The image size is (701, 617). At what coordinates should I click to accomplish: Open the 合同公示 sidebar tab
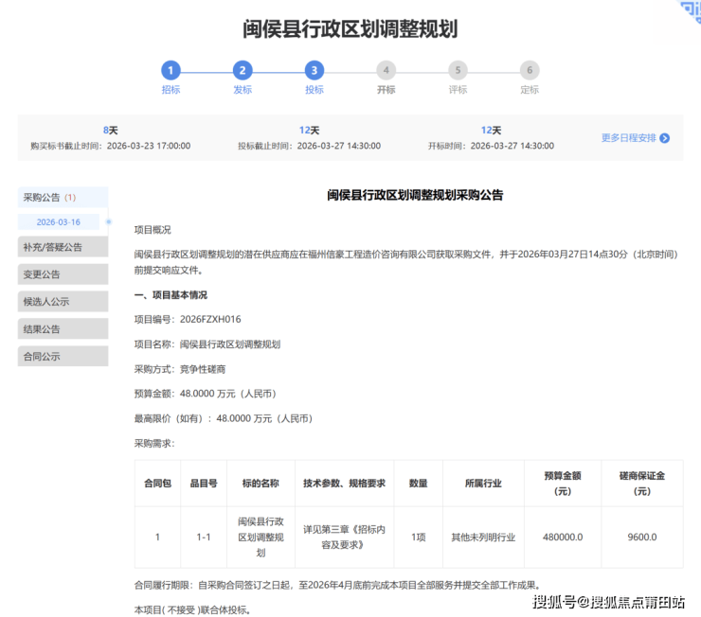[63, 357]
